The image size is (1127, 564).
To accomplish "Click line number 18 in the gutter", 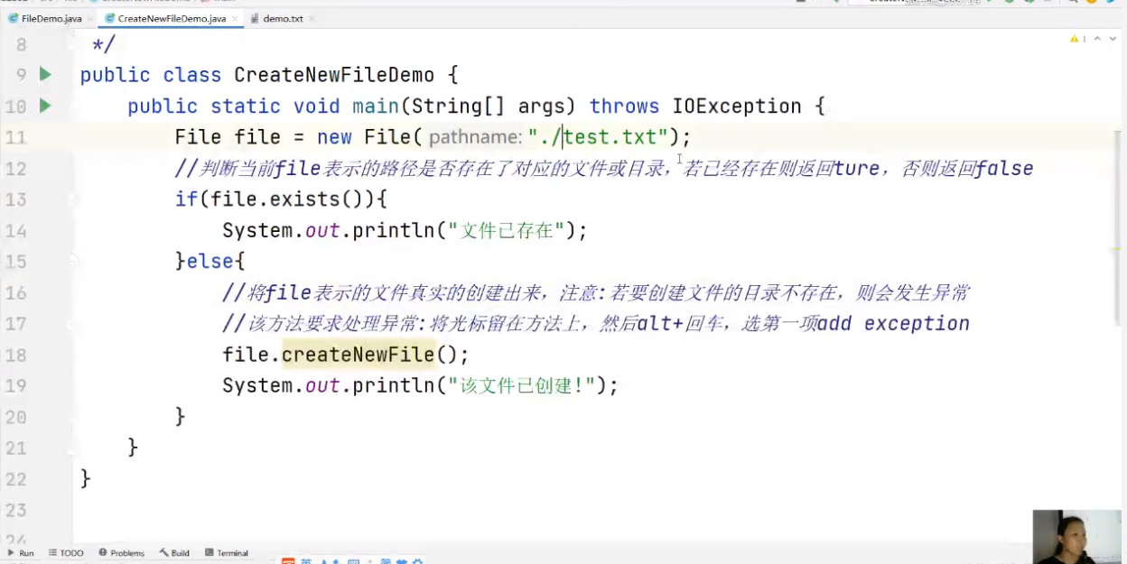I will (16, 355).
